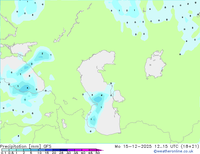Click the '10' legend scale label
The image size is (200, 154).
pyautogui.click(x=39, y=153)
